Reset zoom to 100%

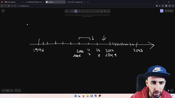7,91
